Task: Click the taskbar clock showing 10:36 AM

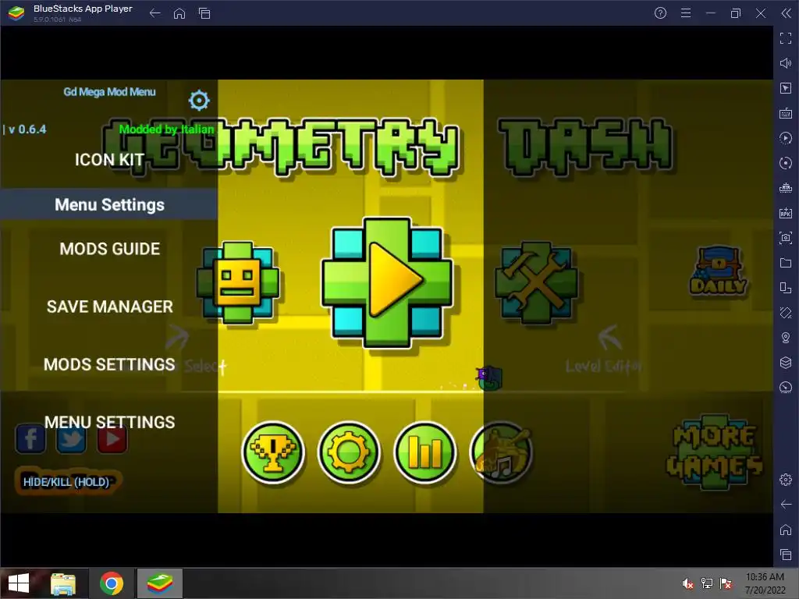Action: (765, 583)
